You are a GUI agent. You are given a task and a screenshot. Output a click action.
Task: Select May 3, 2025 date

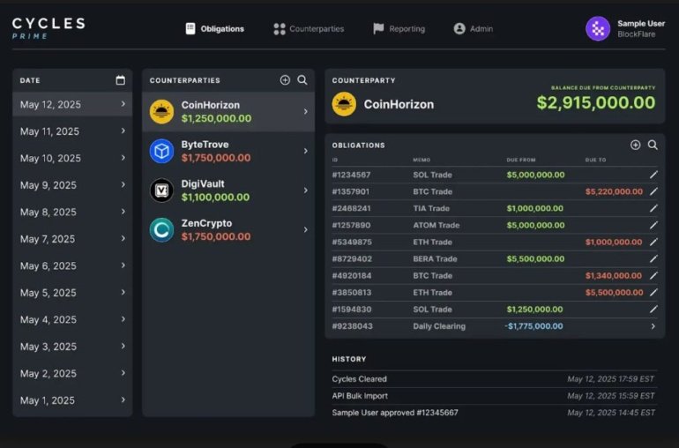coord(72,347)
